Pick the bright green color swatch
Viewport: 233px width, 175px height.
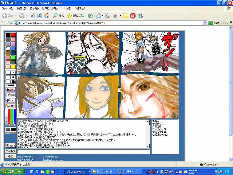(13, 58)
